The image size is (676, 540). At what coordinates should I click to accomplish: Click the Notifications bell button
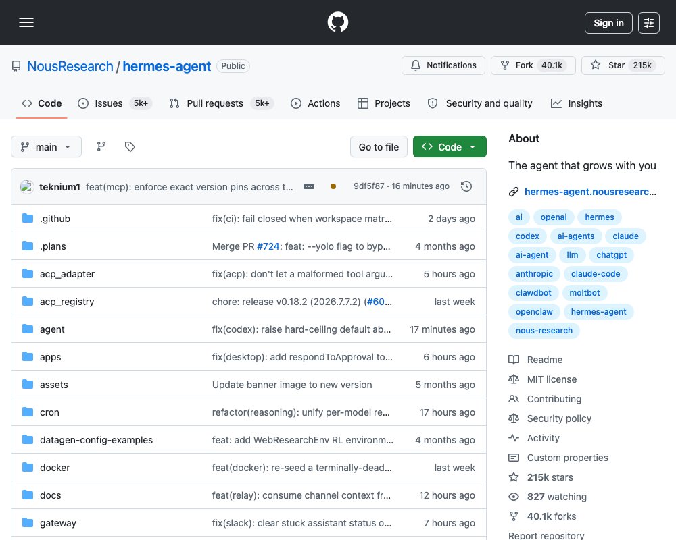pyautogui.click(x=443, y=65)
